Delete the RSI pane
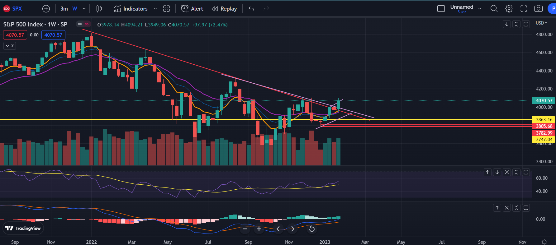This screenshot has height=245, width=556. click(x=507, y=172)
